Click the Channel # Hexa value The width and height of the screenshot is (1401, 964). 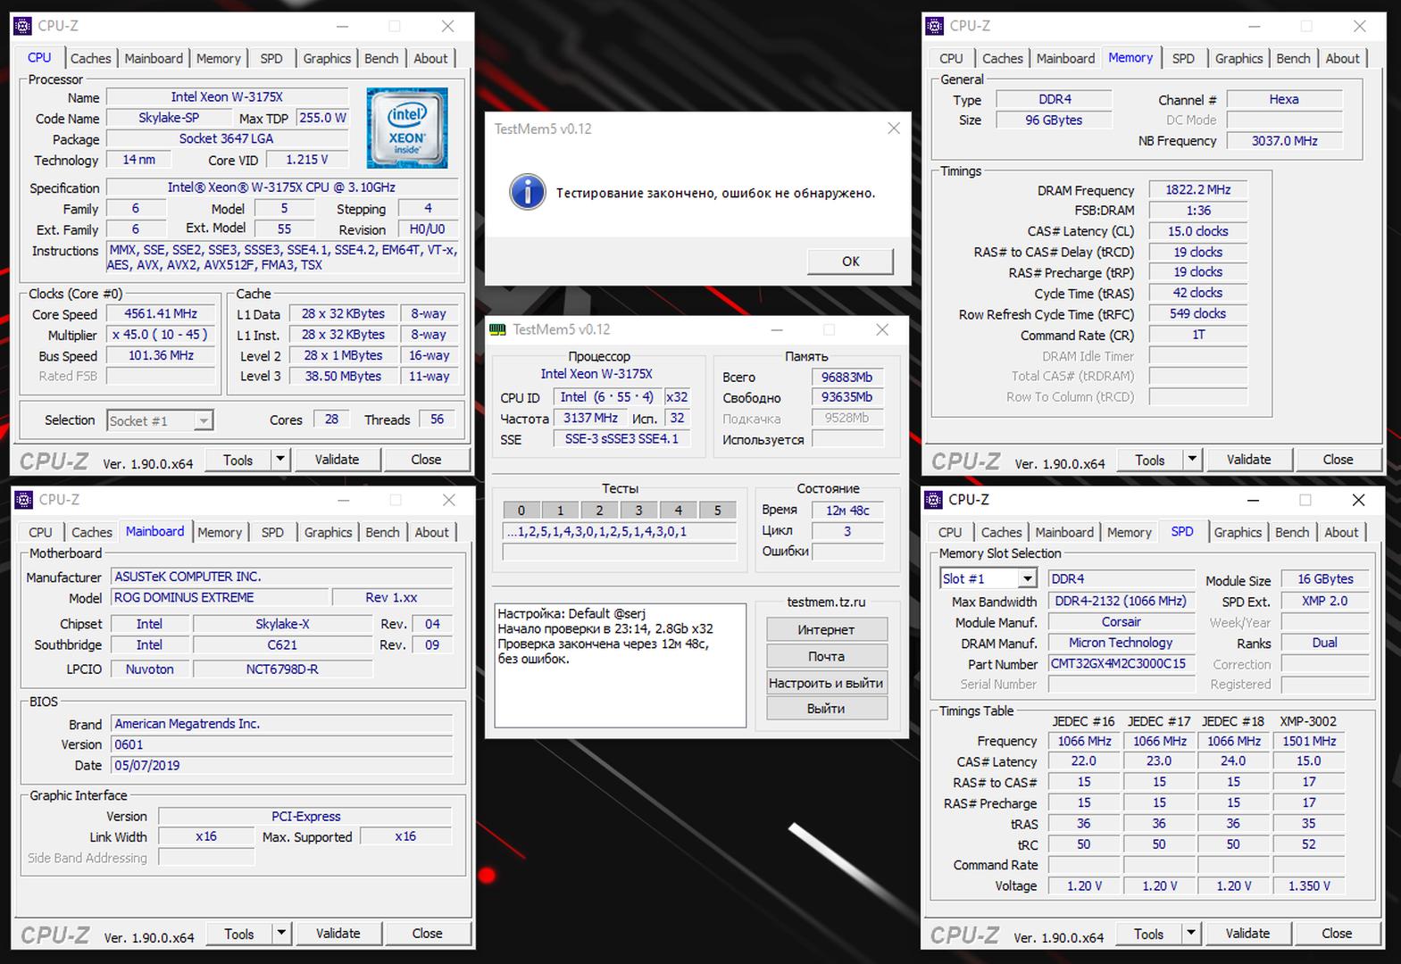point(1284,100)
